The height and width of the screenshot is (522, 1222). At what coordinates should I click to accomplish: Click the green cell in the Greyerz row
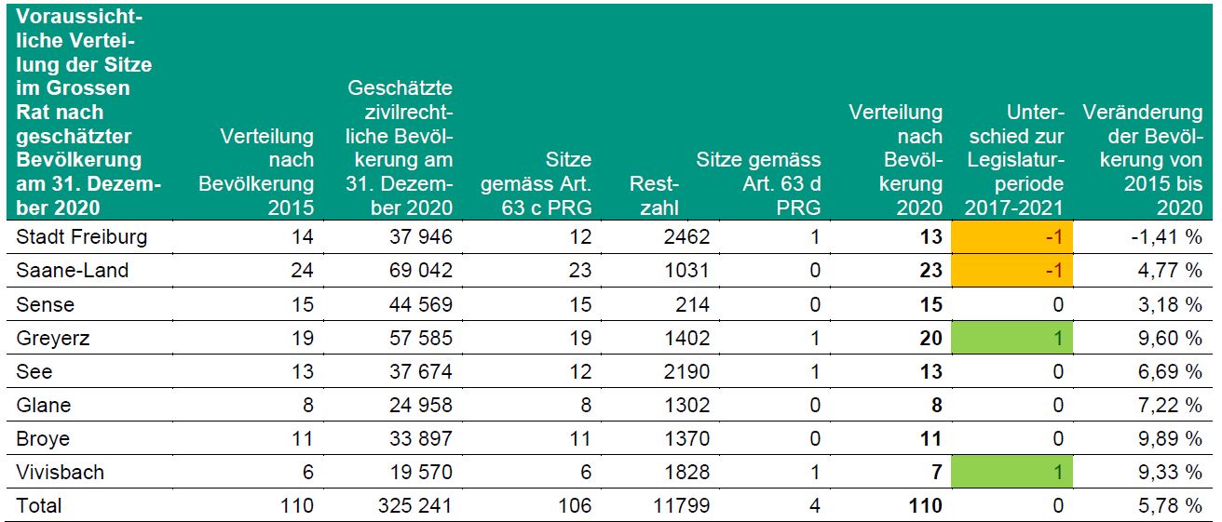click(x=1012, y=338)
